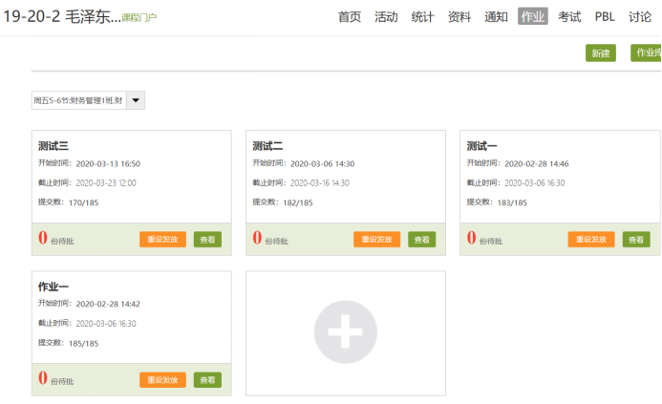This screenshot has width=662, height=404.
Task: Open the 考试 tab
Action: 569,17
